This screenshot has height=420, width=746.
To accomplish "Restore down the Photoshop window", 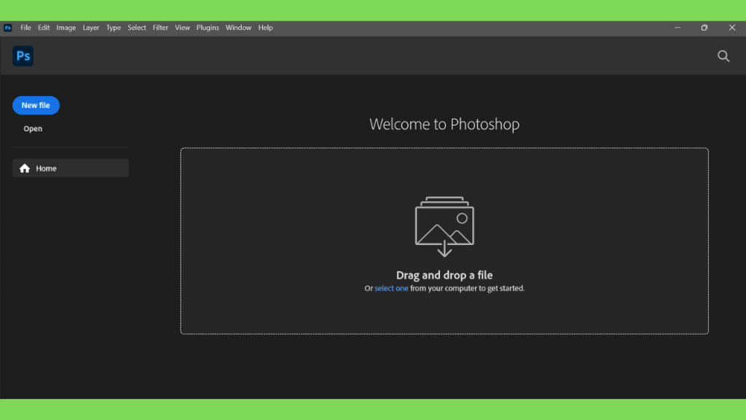I will 704,28.
